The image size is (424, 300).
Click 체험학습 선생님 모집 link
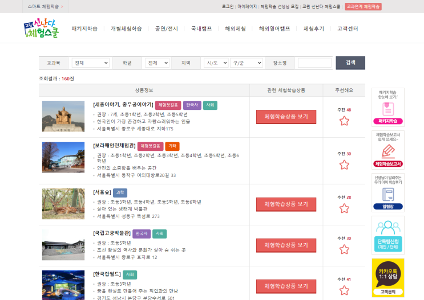(279, 6)
